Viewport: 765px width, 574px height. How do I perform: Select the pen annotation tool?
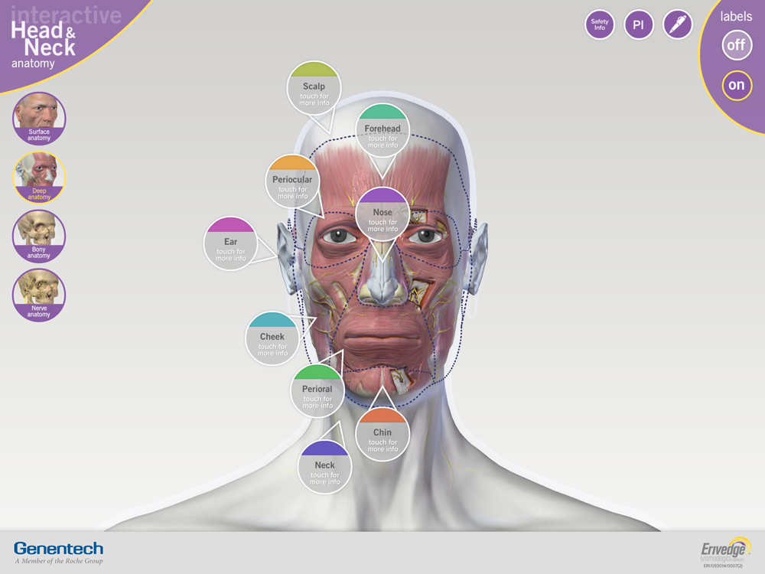678,25
